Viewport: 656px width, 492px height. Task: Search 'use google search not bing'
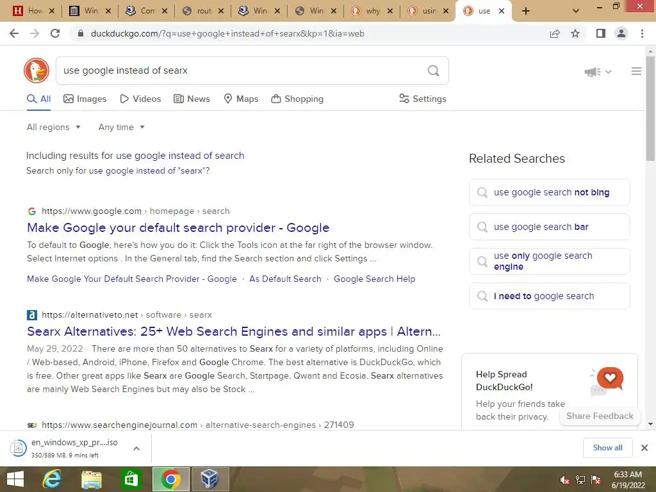coord(549,192)
